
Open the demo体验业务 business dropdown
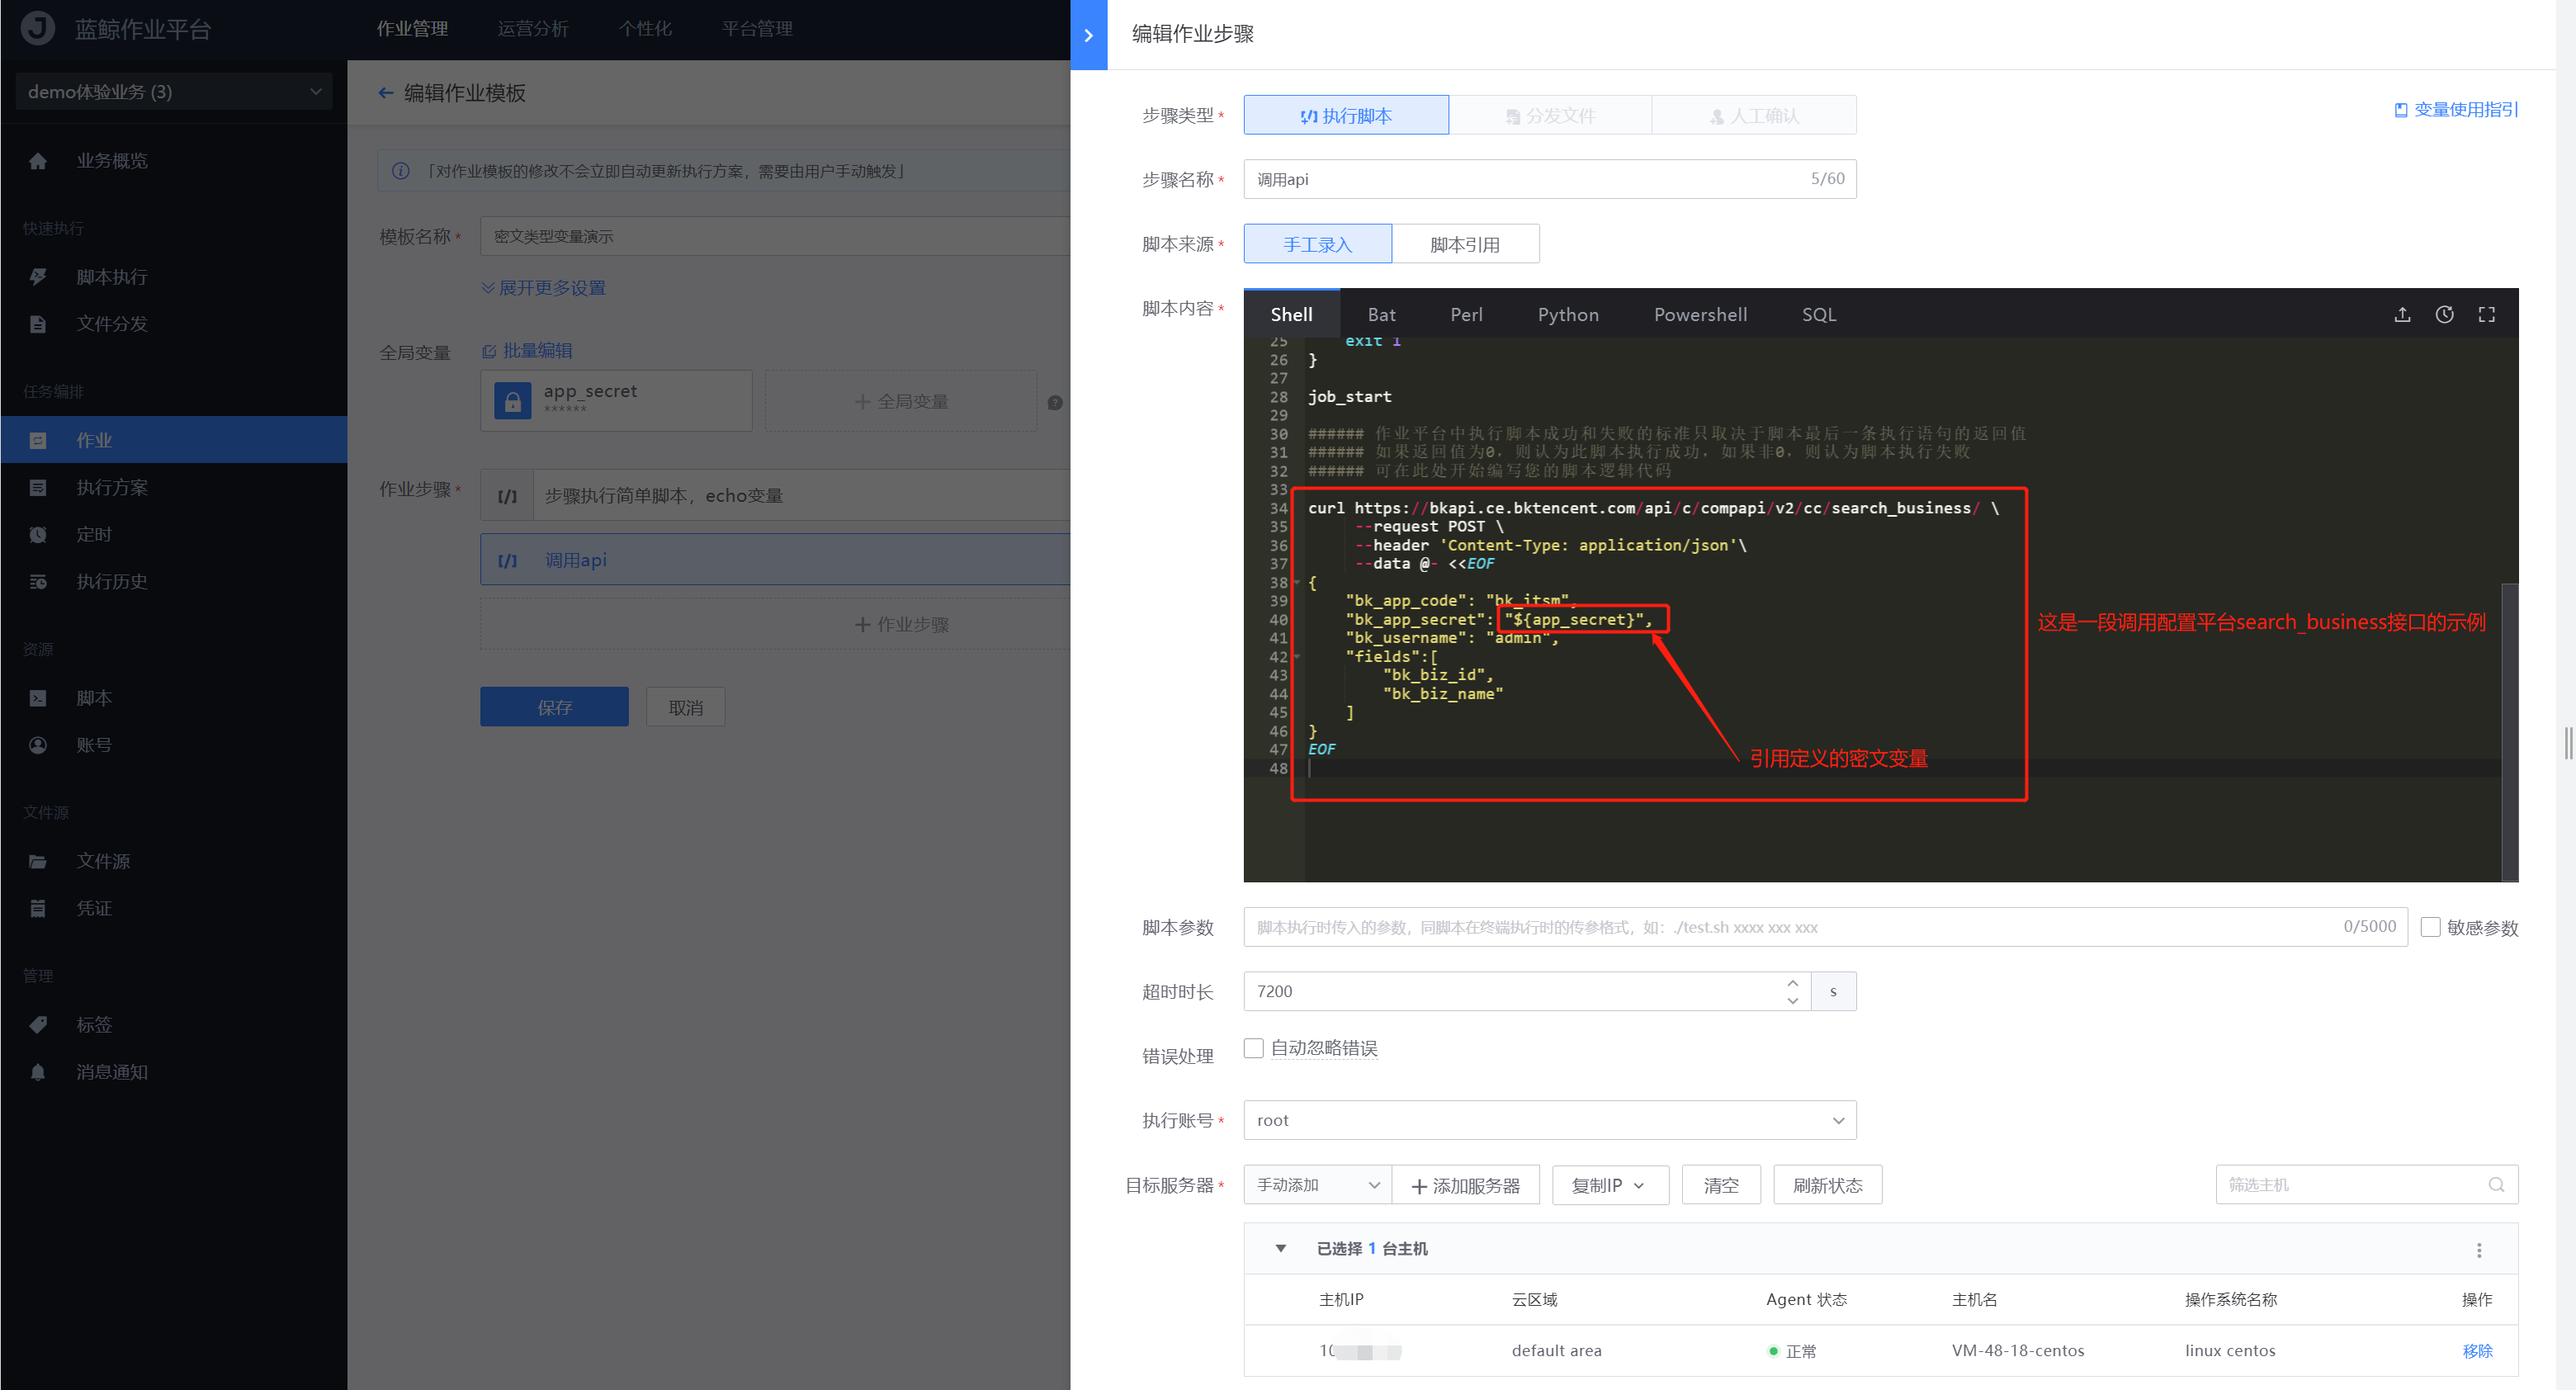tap(174, 91)
